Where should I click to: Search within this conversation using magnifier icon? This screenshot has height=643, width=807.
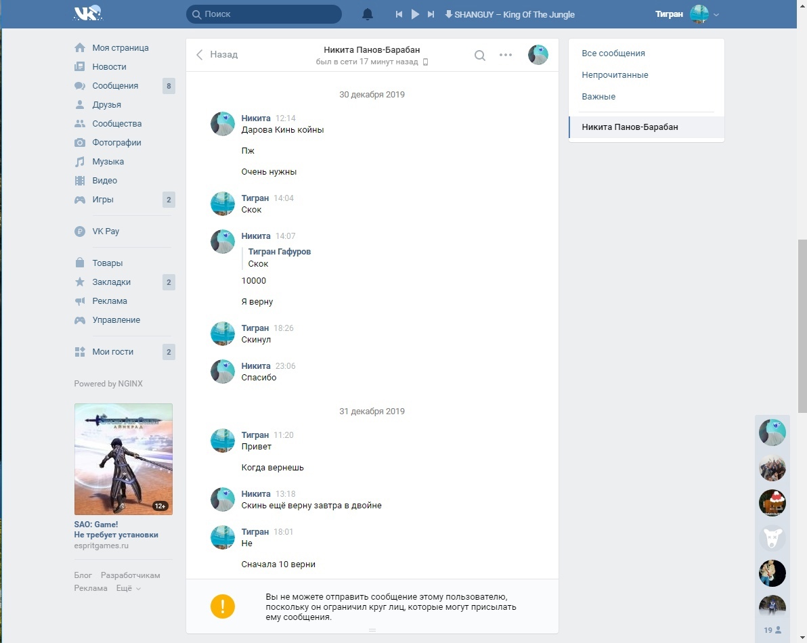coord(479,56)
